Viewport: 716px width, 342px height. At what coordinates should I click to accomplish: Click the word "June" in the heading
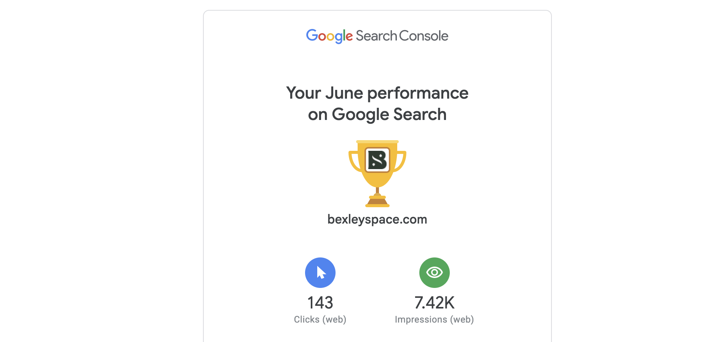pos(344,93)
